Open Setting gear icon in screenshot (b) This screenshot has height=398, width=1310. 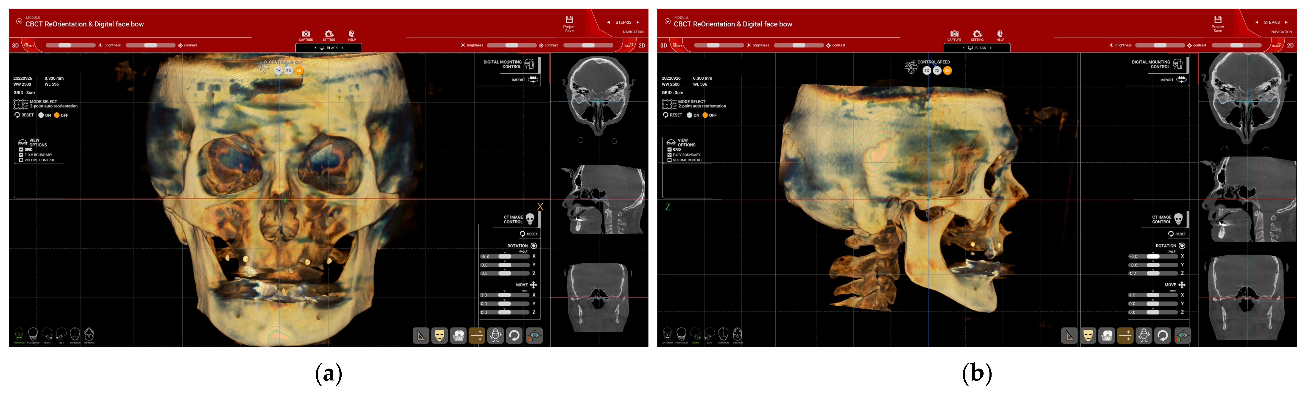[977, 34]
